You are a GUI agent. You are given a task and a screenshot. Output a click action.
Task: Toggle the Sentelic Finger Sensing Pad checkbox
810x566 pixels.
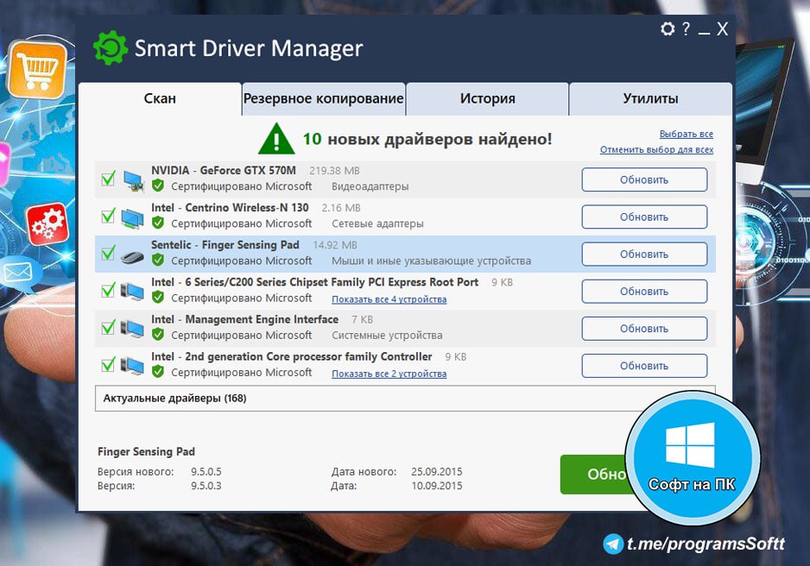pyautogui.click(x=108, y=253)
